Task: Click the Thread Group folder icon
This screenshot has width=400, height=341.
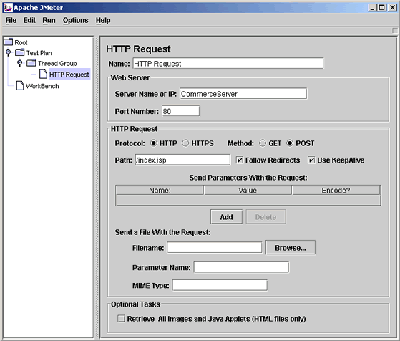Action: [31, 63]
